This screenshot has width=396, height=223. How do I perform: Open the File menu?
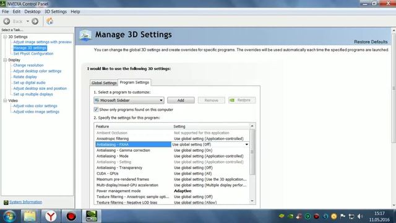pos(6,12)
